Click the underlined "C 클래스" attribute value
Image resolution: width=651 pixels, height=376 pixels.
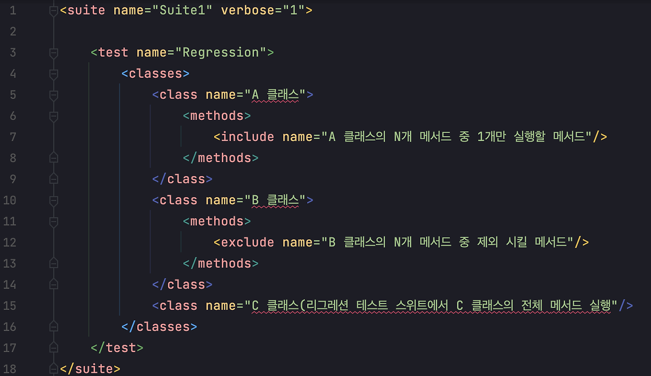270,305
